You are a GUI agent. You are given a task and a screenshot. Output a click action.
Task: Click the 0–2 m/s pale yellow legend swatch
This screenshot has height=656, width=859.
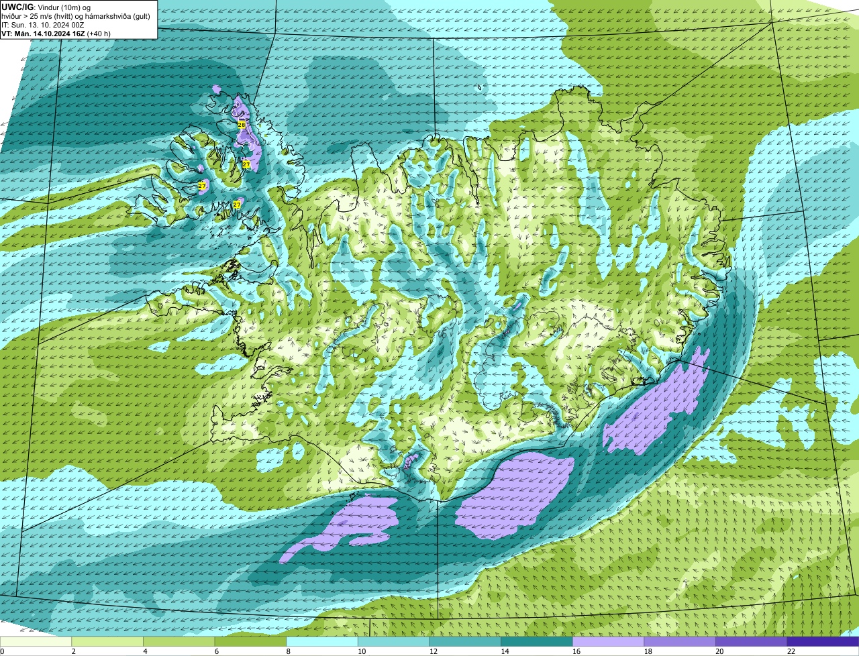pos(36,641)
